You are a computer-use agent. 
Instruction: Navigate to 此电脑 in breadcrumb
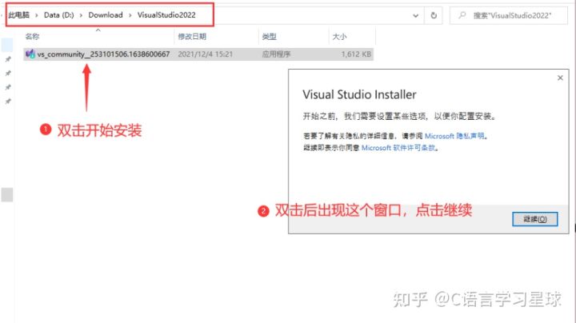pyautogui.click(x=18, y=15)
